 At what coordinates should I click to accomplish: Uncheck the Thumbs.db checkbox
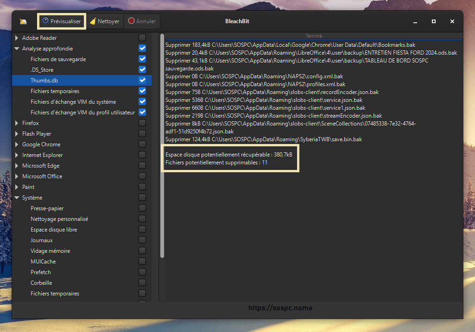point(142,81)
